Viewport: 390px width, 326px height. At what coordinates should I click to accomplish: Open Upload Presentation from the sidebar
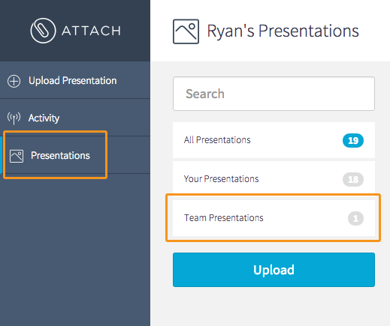tap(75, 80)
